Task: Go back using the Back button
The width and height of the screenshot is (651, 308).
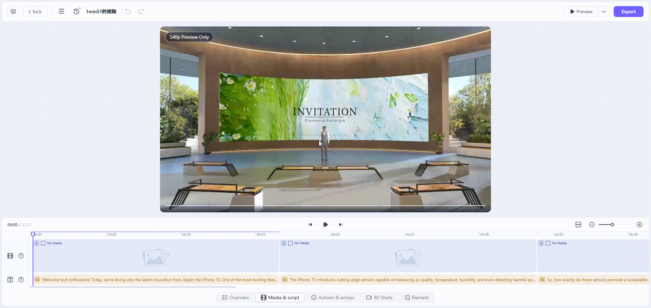Action: click(x=35, y=12)
